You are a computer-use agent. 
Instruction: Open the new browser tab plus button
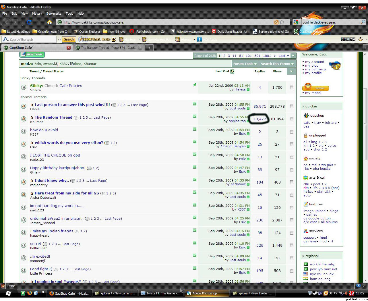point(149,48)
